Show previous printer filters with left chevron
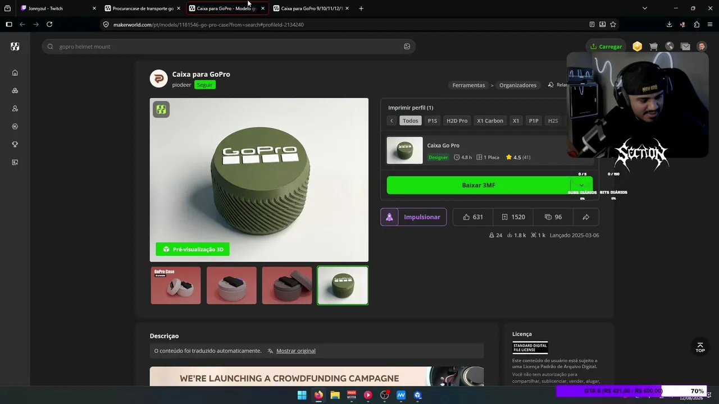This screenshot has width=719, height=404. point(392,121)
